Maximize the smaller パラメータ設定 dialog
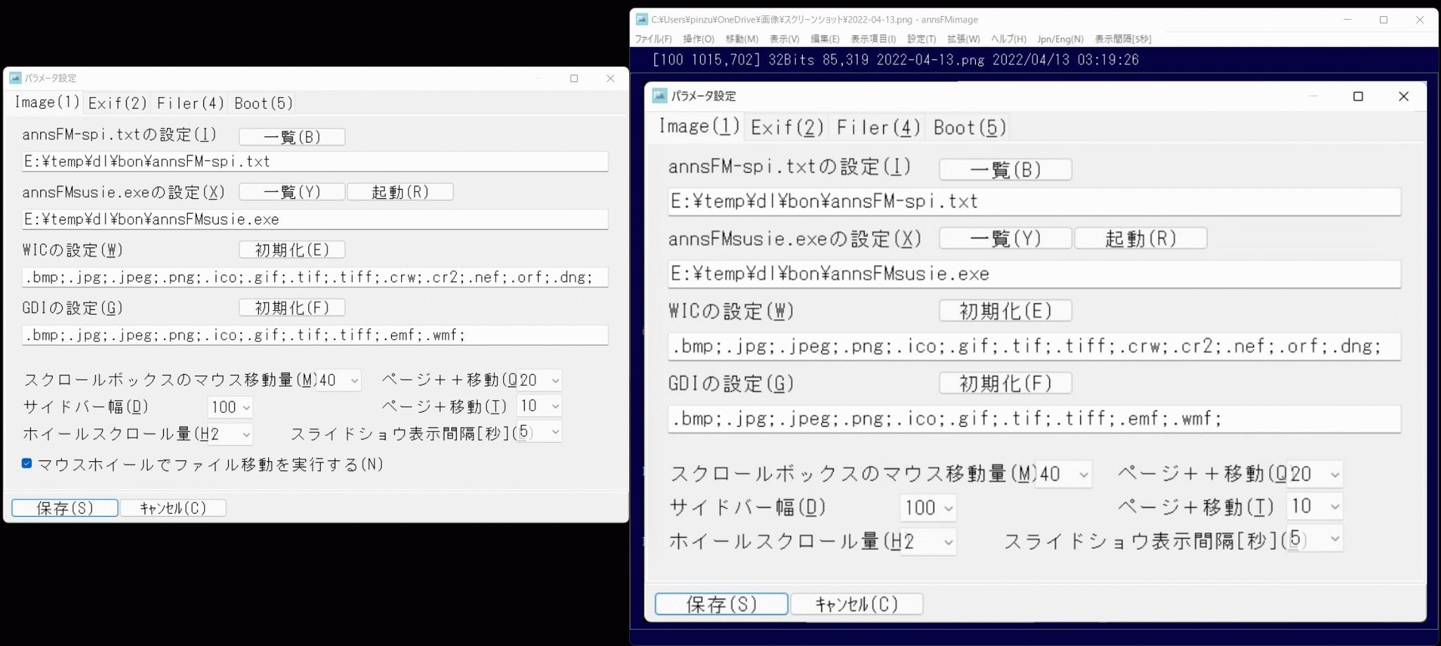Screen dimensions: 1441x646 point(574,78)
